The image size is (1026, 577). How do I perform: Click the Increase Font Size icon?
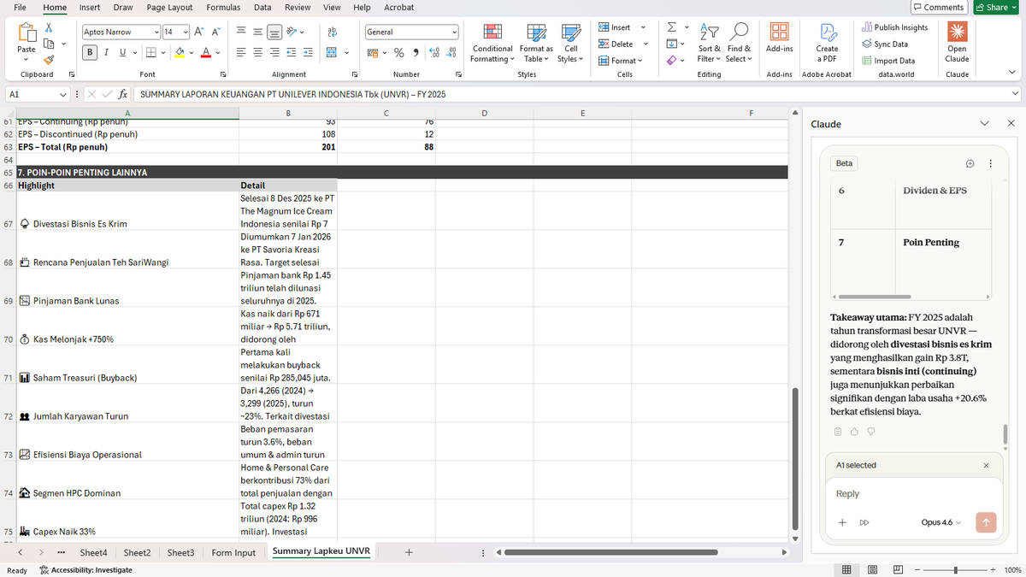[198, 32]
